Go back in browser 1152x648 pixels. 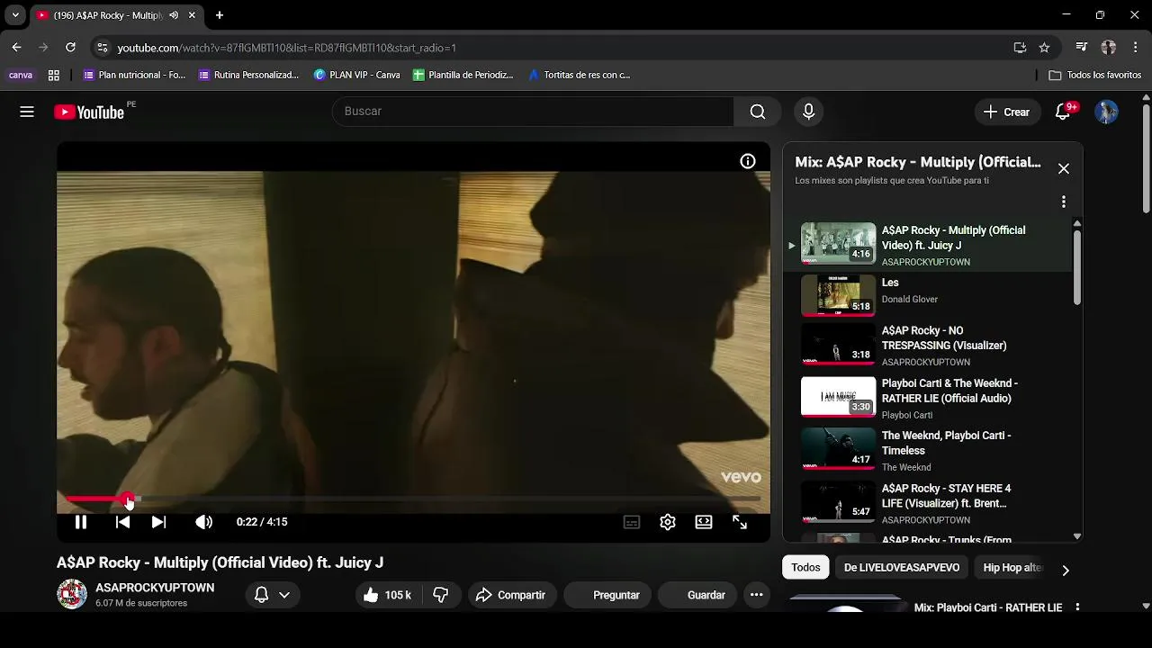(x=16, y=48)
